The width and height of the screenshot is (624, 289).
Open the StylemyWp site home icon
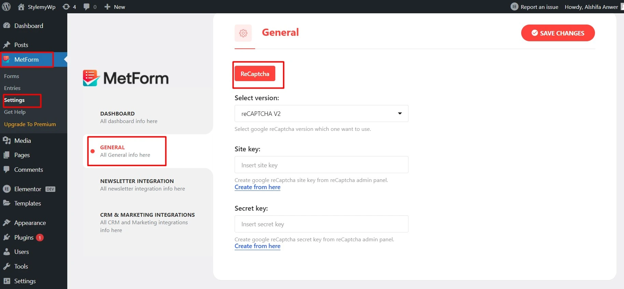point(21,7)
